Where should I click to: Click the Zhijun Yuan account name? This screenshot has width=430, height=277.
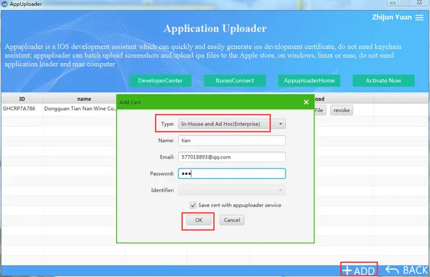[x=392, y=17]
